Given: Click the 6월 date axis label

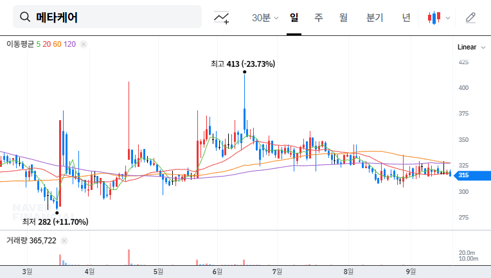Looking at the screenshot, I should (217, 272).
